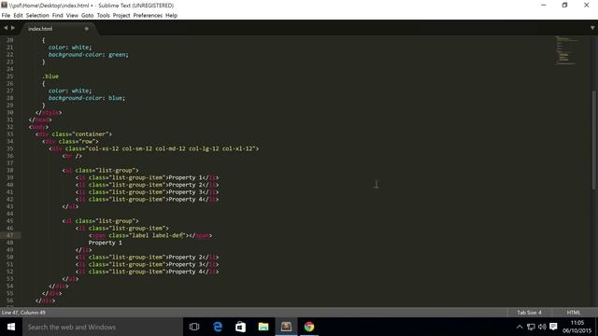Click the unsaved dot on index.html tab
Viewport: 598px width, 336px height.
[87, 29]
